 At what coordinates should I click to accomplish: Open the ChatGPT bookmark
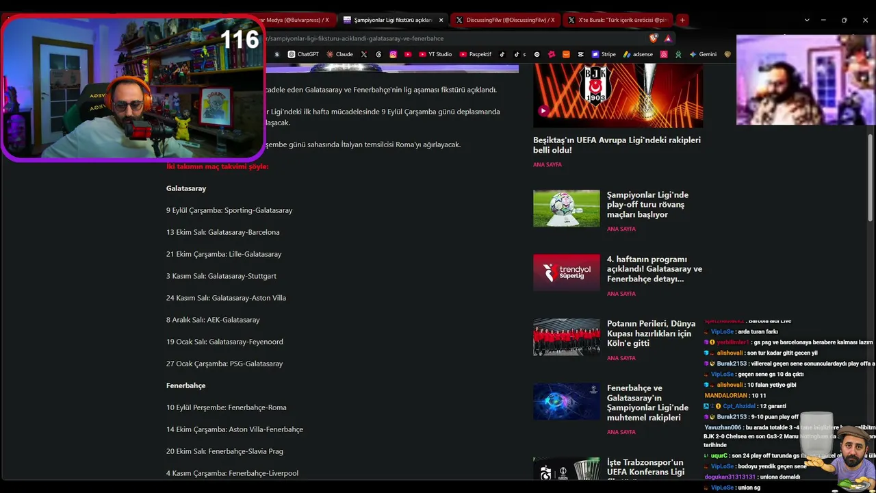click(303, 54)
